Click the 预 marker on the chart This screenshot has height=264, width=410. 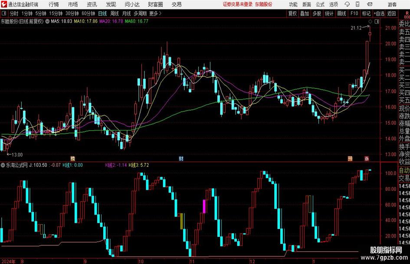coord(350,159)
